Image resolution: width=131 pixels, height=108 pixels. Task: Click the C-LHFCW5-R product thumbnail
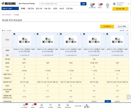(x=48, y=40)
